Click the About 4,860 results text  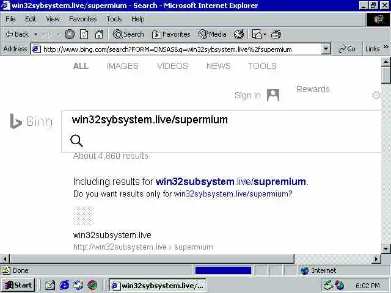[111, 156]
